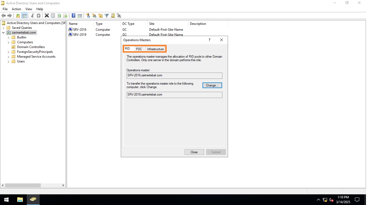The width and height of the screenshot is (367, 205).
Task: Open the File menu
Action: (5, 9)
